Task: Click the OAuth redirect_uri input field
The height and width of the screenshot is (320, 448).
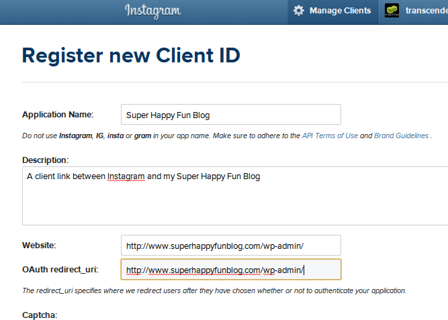Action: (231, 269)
